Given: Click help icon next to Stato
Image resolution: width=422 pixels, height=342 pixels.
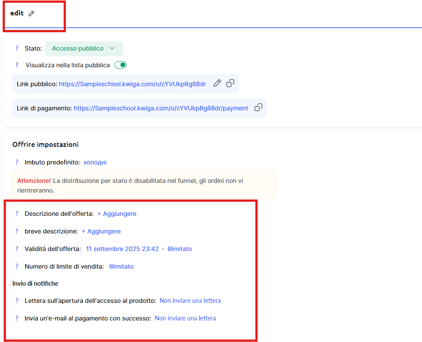Looking at the screenshot, I should tap(17, 48).
